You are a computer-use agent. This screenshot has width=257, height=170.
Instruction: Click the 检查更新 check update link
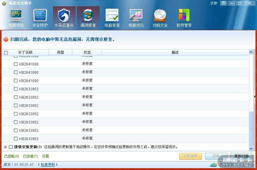[x=48, y=165]
